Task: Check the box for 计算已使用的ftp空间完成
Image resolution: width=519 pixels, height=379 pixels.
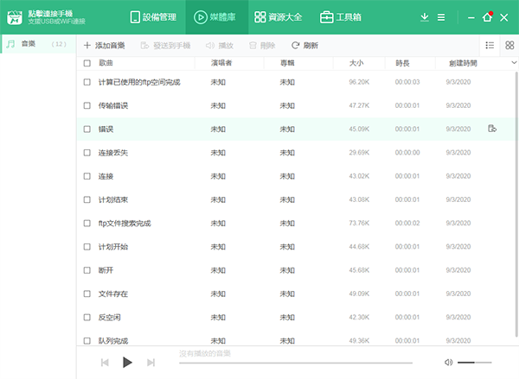Action: coord(87,82)
